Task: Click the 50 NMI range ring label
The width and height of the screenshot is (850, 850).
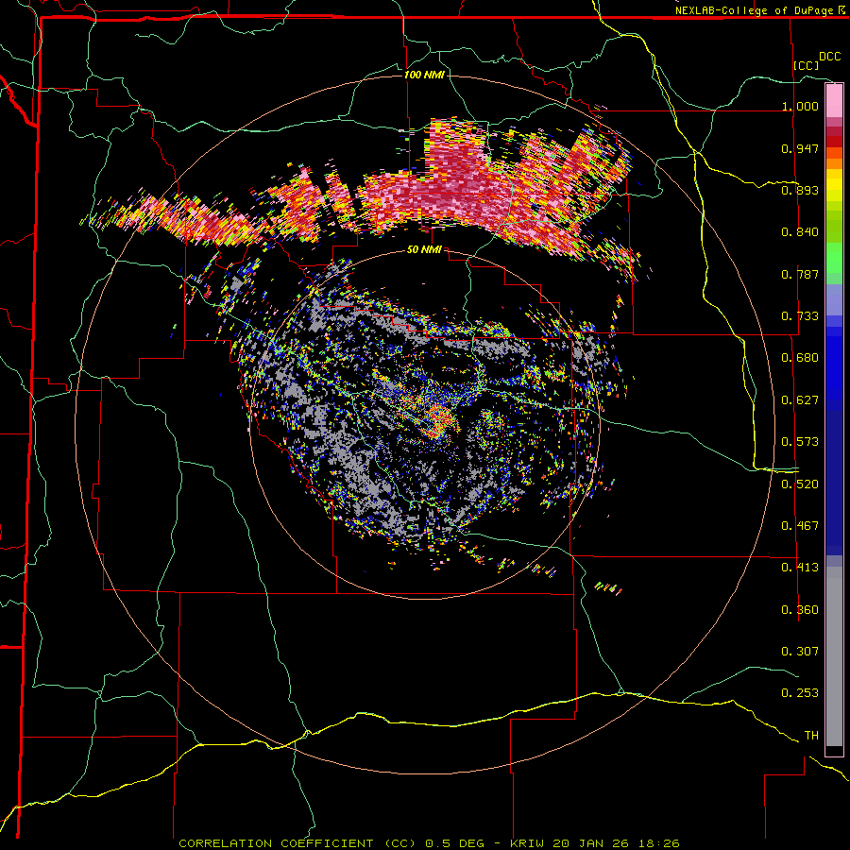Action: 424,249
